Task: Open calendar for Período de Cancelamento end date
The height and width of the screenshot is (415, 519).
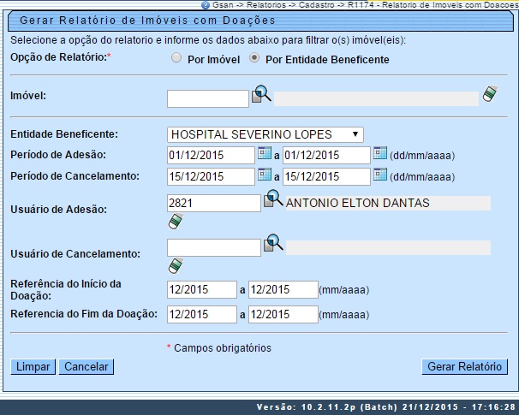Action: pyautogui.click(x=380, y=175)
